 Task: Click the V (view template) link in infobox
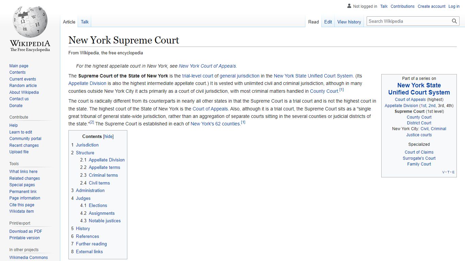click(443, 172)
